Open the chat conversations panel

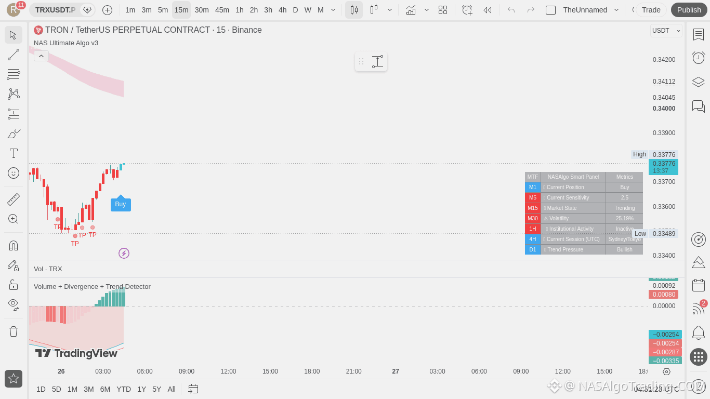(699, 106)
